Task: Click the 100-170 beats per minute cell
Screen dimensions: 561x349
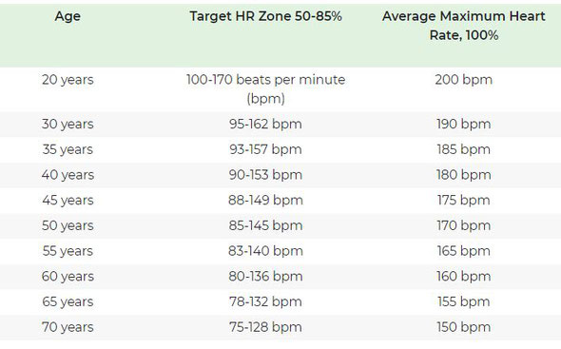Action: [266, 89]
